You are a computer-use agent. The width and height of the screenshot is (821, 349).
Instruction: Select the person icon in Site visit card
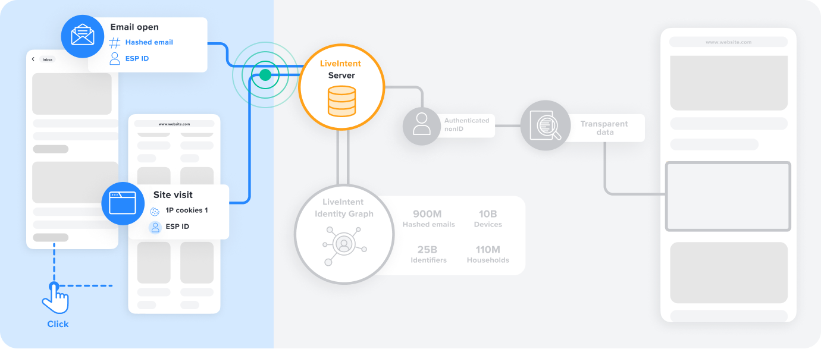pyautogui.click(x=155, y=227)
